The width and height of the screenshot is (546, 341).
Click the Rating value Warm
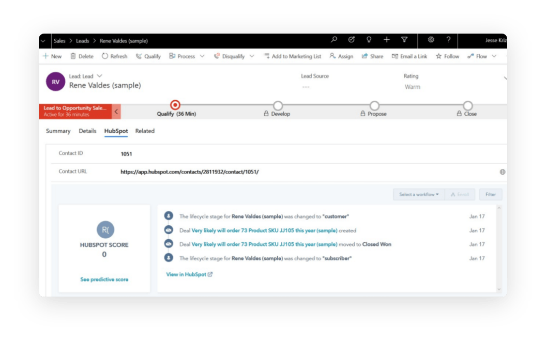[x=412, y=87]
